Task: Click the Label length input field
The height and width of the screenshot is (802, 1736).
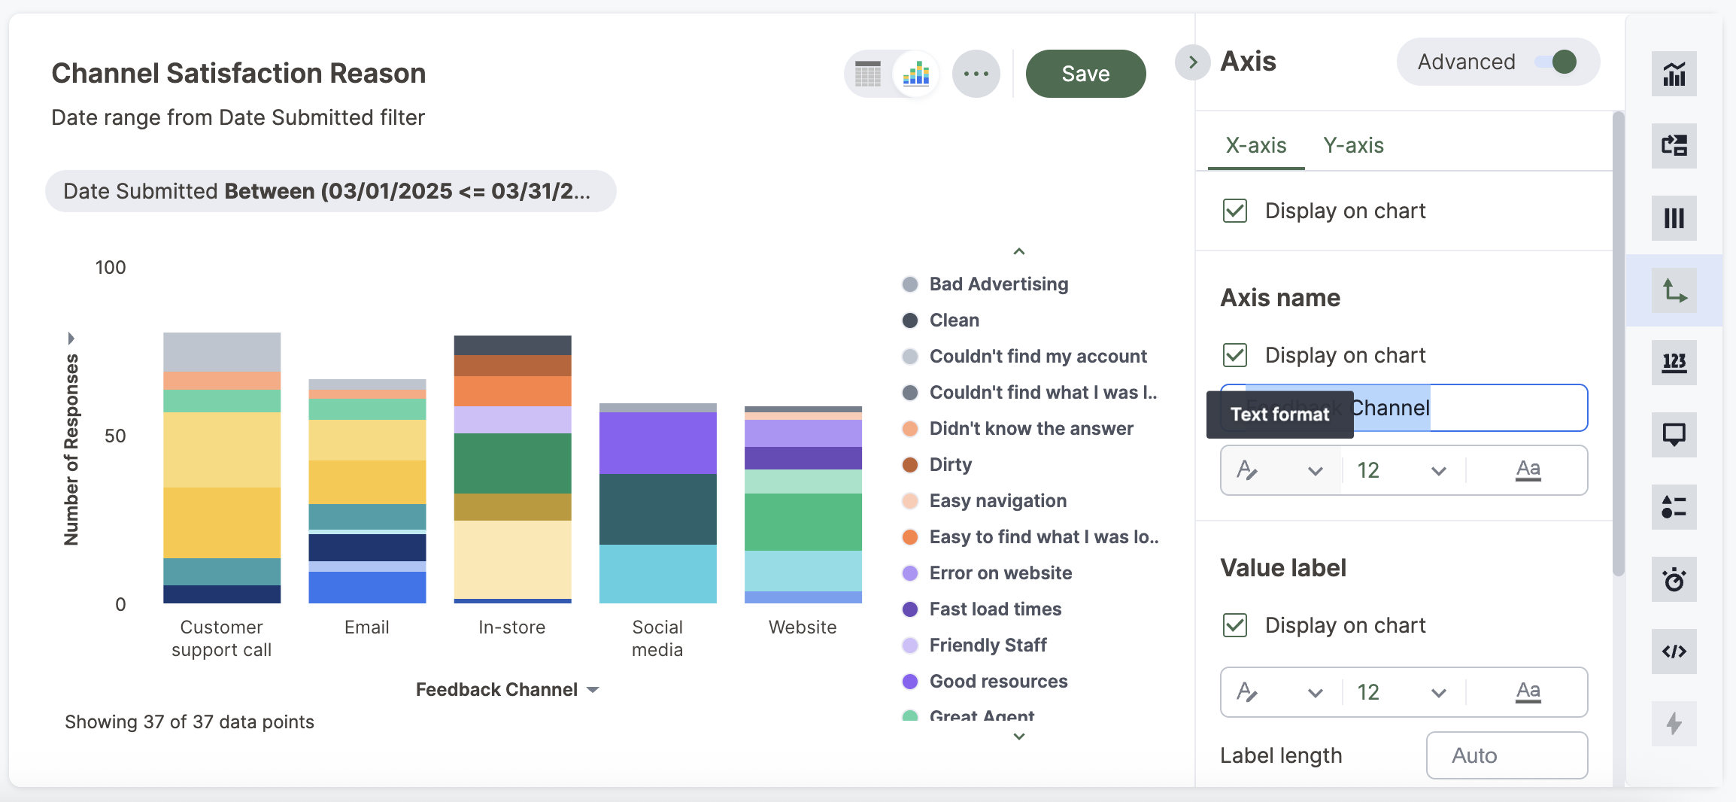Action: point(1507,755)
